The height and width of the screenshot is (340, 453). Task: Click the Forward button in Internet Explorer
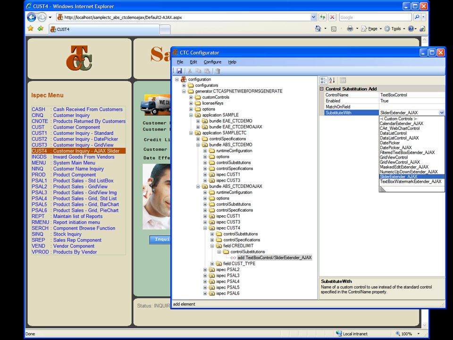(42, 17)
